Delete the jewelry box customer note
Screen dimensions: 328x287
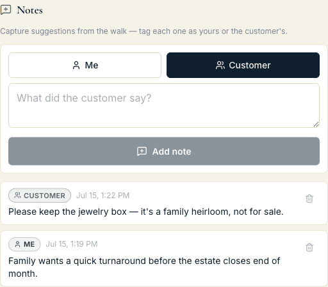point(309,198)
